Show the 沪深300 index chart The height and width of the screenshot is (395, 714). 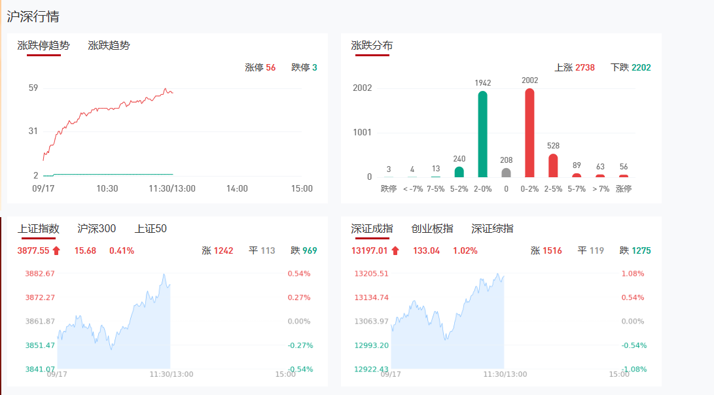pyautogui.click(x=97, y=229)
